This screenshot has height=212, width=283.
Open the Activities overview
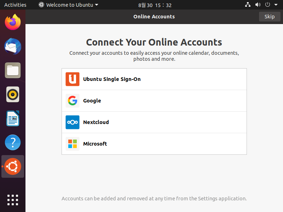15,5
